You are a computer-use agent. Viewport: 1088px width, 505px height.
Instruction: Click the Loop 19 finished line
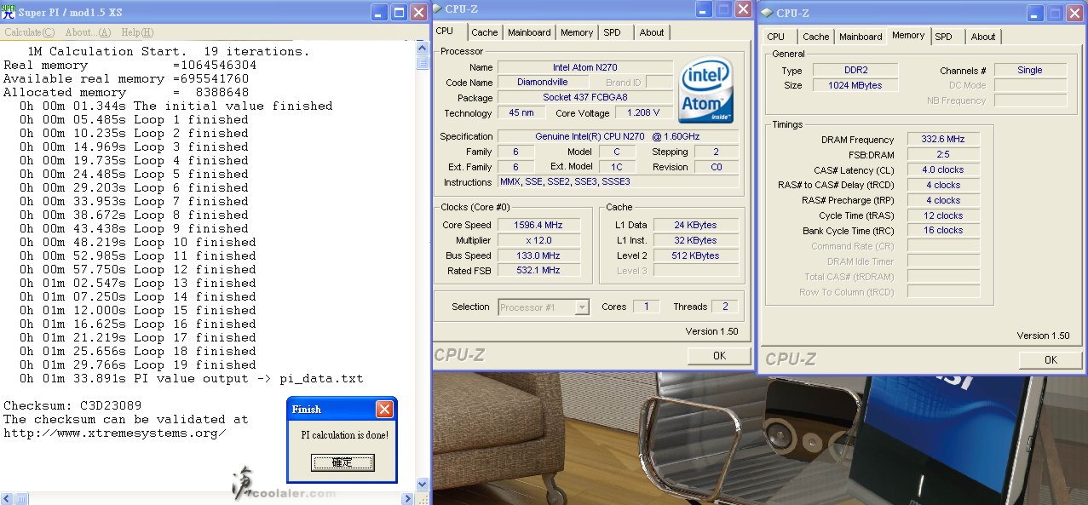click(138, 365)
